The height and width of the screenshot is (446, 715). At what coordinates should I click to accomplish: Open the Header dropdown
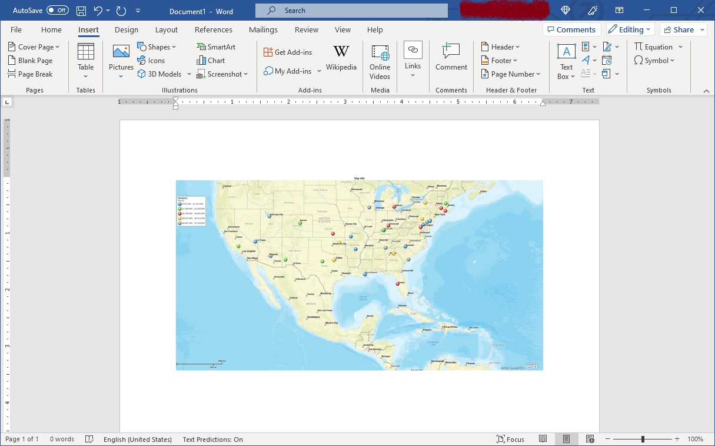coord(501,47)
